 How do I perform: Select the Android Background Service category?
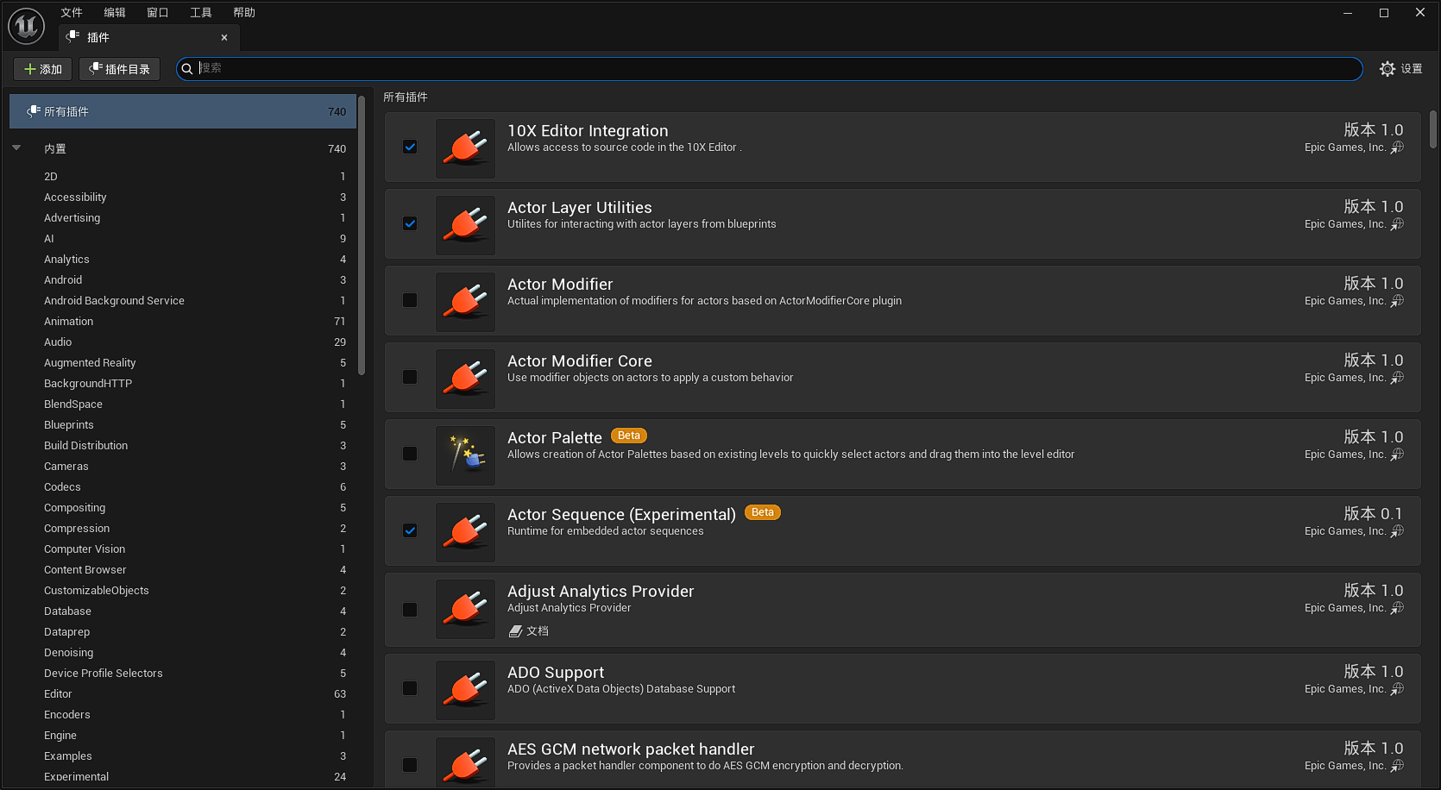point(183,300)
